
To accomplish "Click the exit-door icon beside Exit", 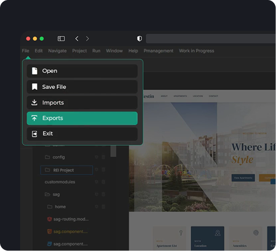I will (35, 134).
